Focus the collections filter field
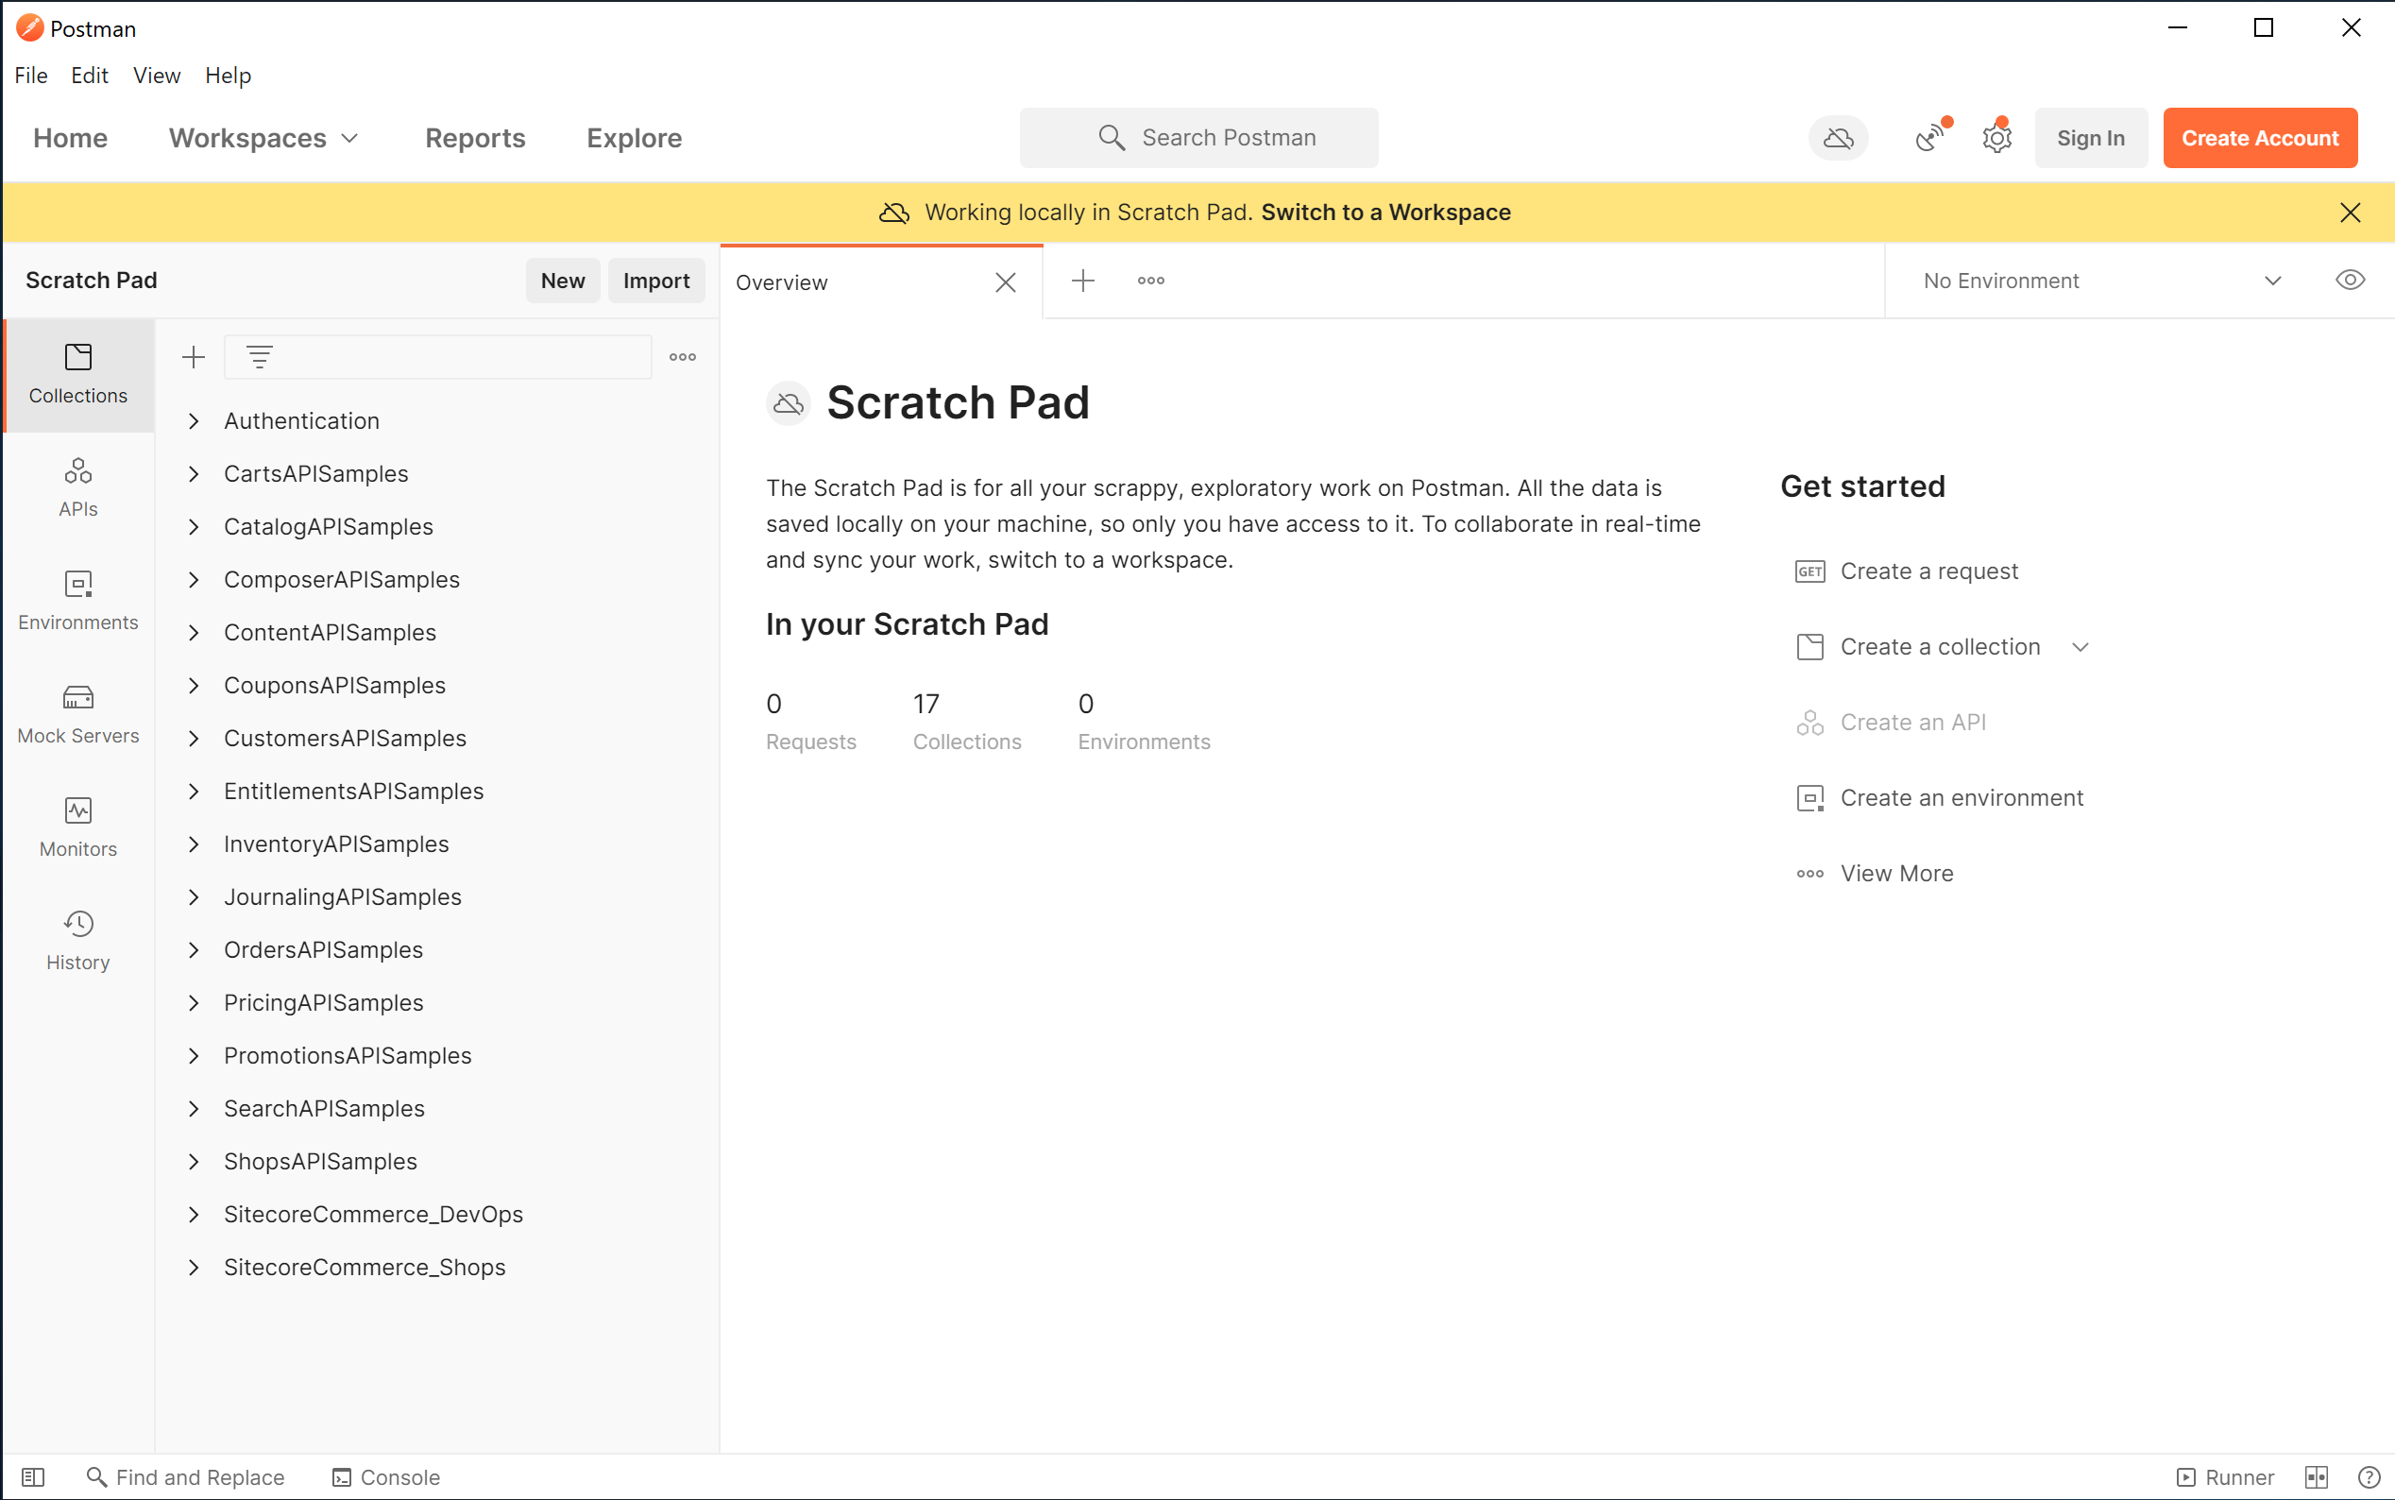The height and width of the screenshot is (1500, 2395). 437,357
